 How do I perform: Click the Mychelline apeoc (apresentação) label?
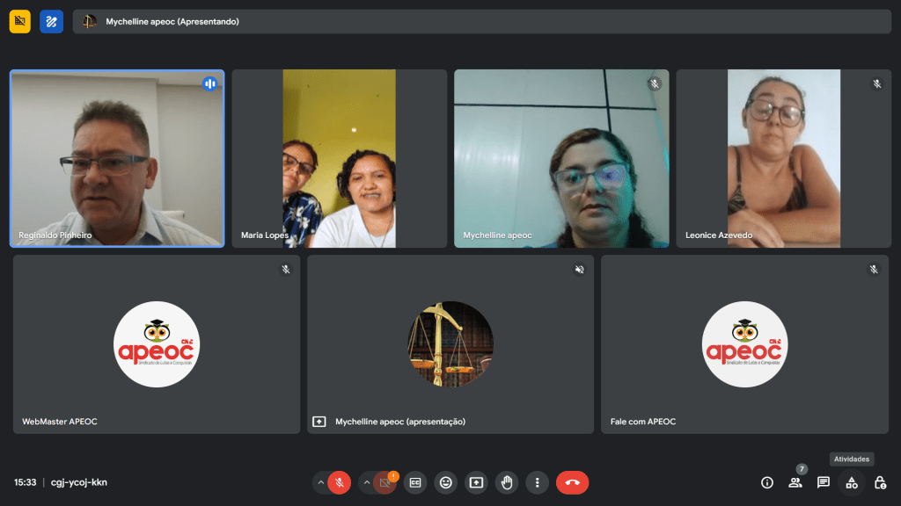click(400, 422)
